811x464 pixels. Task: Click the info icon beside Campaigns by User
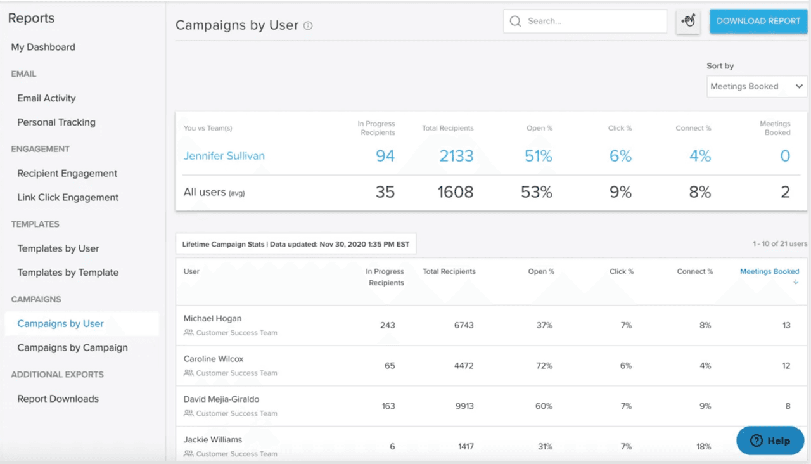click(308, 25)
